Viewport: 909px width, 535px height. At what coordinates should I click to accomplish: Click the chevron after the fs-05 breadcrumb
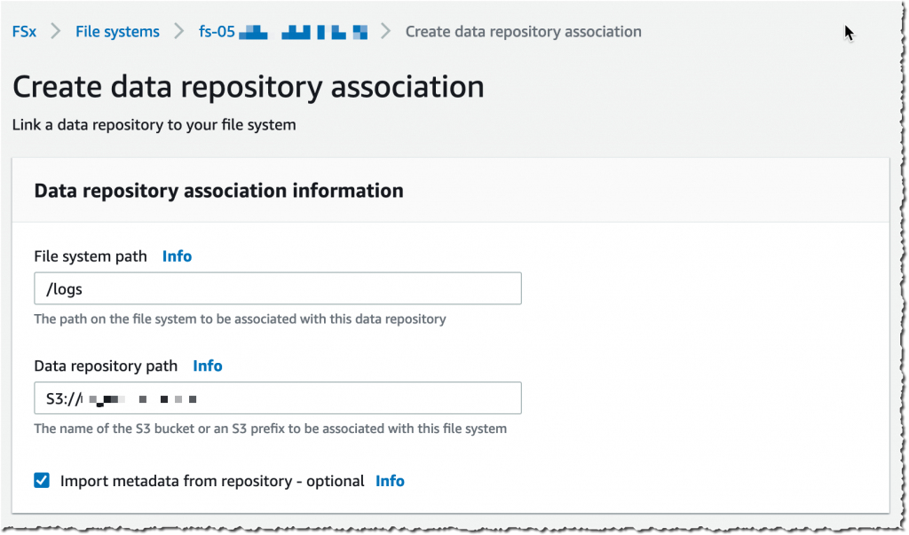coord(386,31)
